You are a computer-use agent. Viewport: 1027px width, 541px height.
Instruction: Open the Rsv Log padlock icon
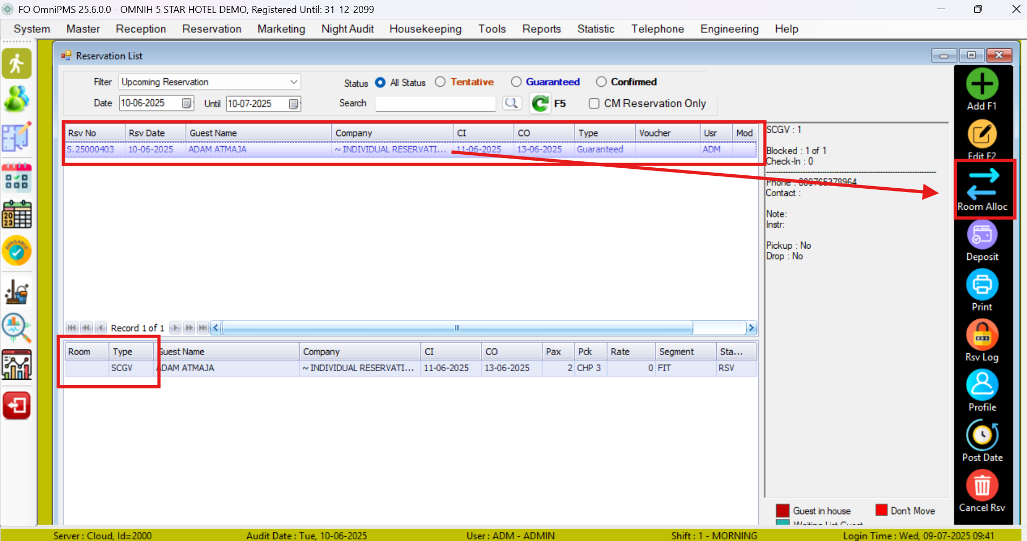tap(982, 334)
